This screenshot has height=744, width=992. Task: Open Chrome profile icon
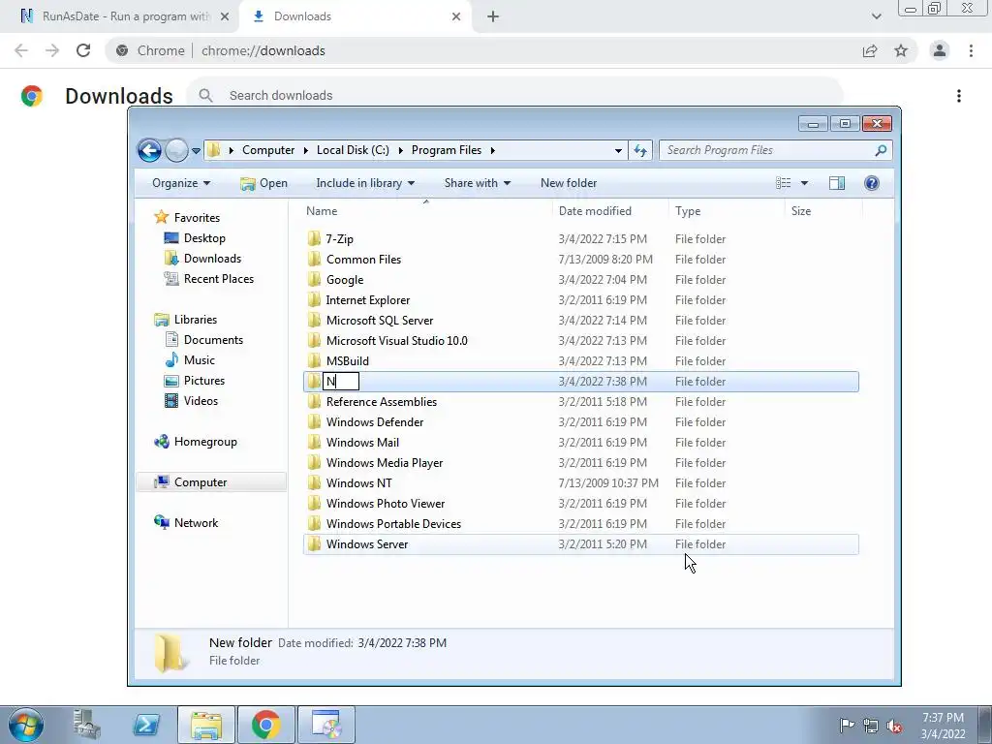tap(939, 50)
